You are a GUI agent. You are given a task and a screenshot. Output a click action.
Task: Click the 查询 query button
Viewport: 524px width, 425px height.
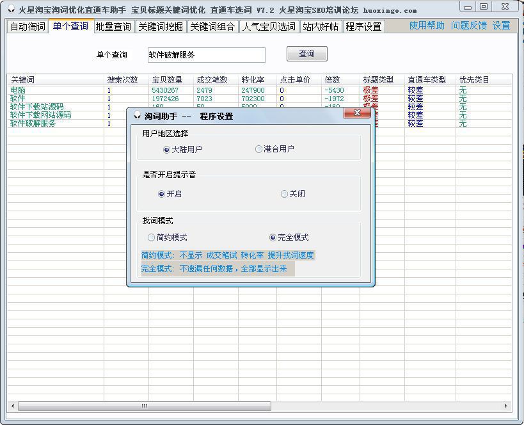pos(306,54)
